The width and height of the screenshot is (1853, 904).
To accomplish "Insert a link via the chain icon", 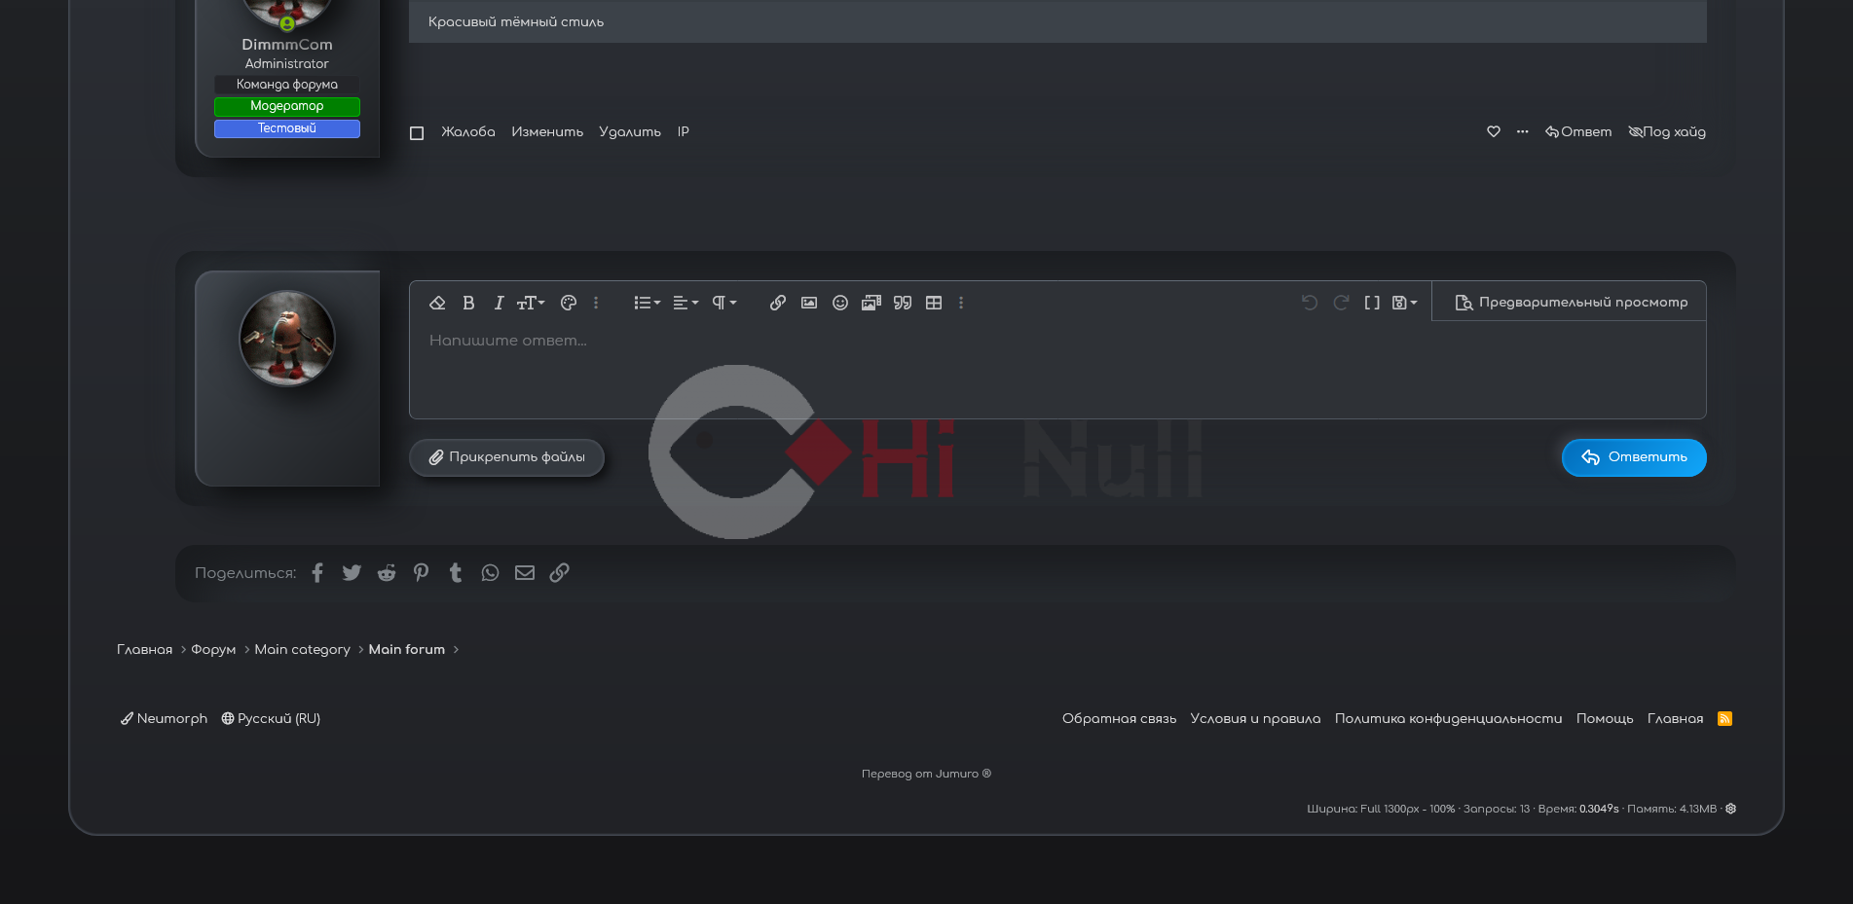I will point(778,303).
